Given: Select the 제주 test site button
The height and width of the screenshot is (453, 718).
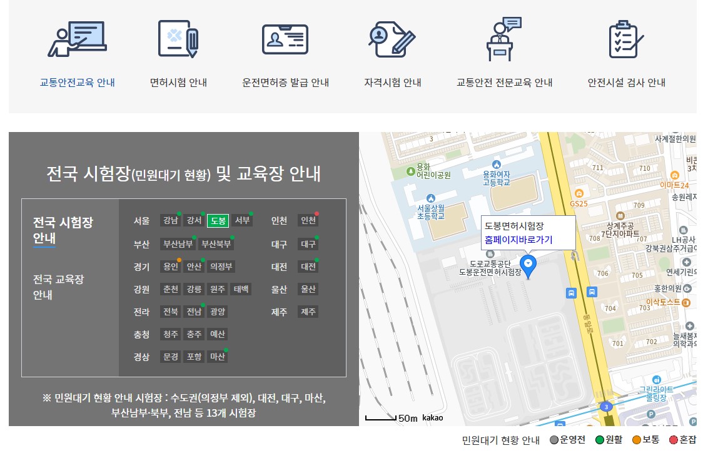Looking at the screenshot, I should (x=308, y=312).
